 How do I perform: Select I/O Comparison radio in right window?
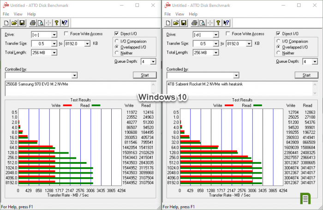click(278, 41)
